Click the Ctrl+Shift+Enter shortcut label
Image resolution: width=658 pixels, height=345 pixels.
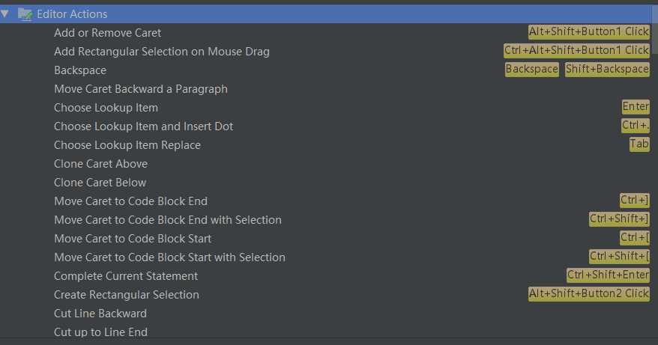(608, 275)
